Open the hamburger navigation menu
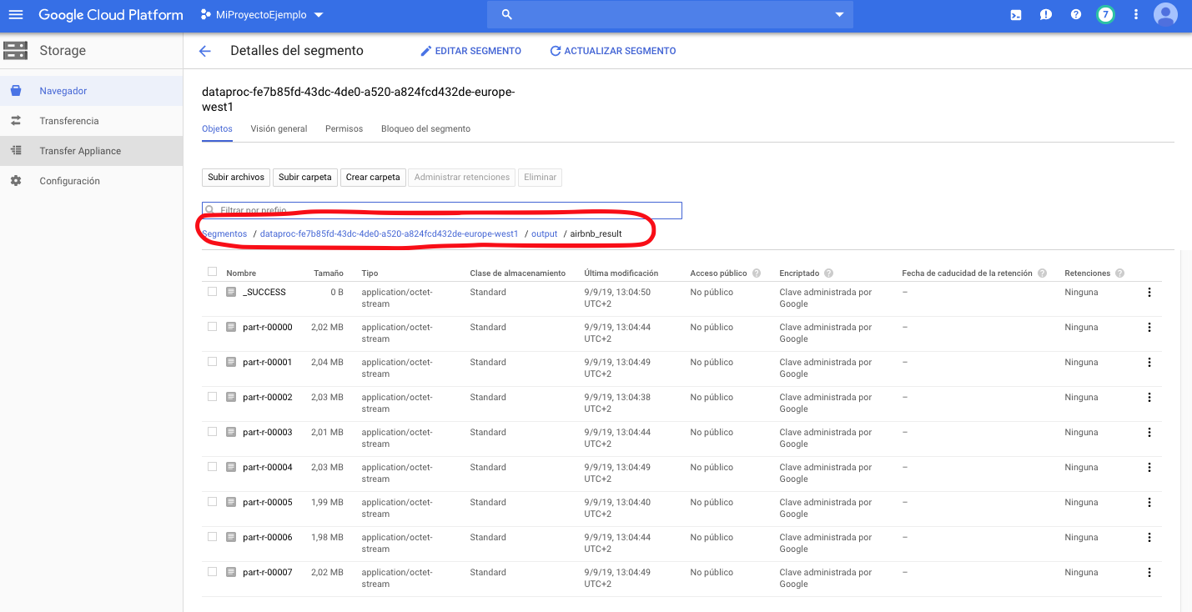This screenshot has width=1192, height=612. coord(16,15)
